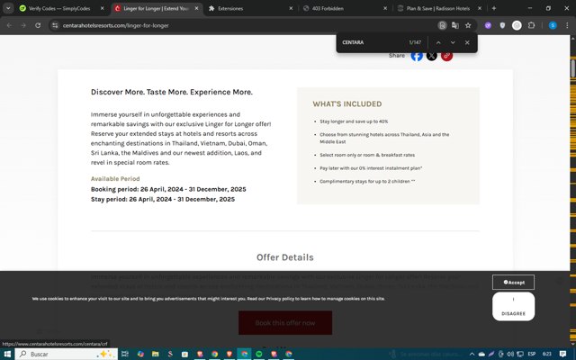Click the WHAT'S INCLUDED heading
Viewport: 576px width, 360px height.
click(x=347, y=104)
